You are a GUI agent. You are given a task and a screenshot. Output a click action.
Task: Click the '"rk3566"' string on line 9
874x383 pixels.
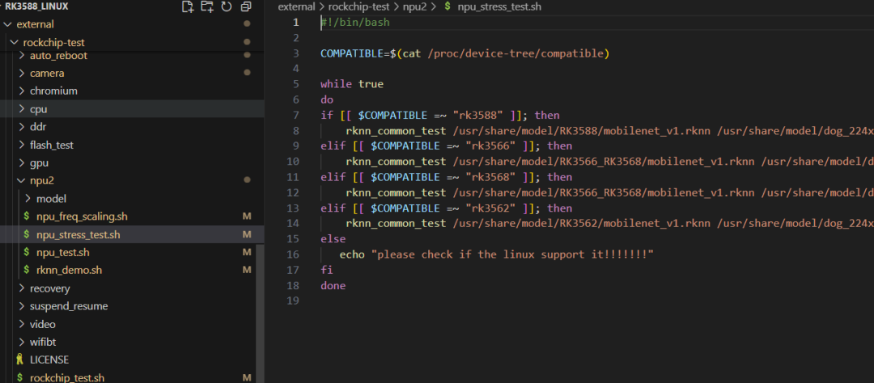pos(491,146)
